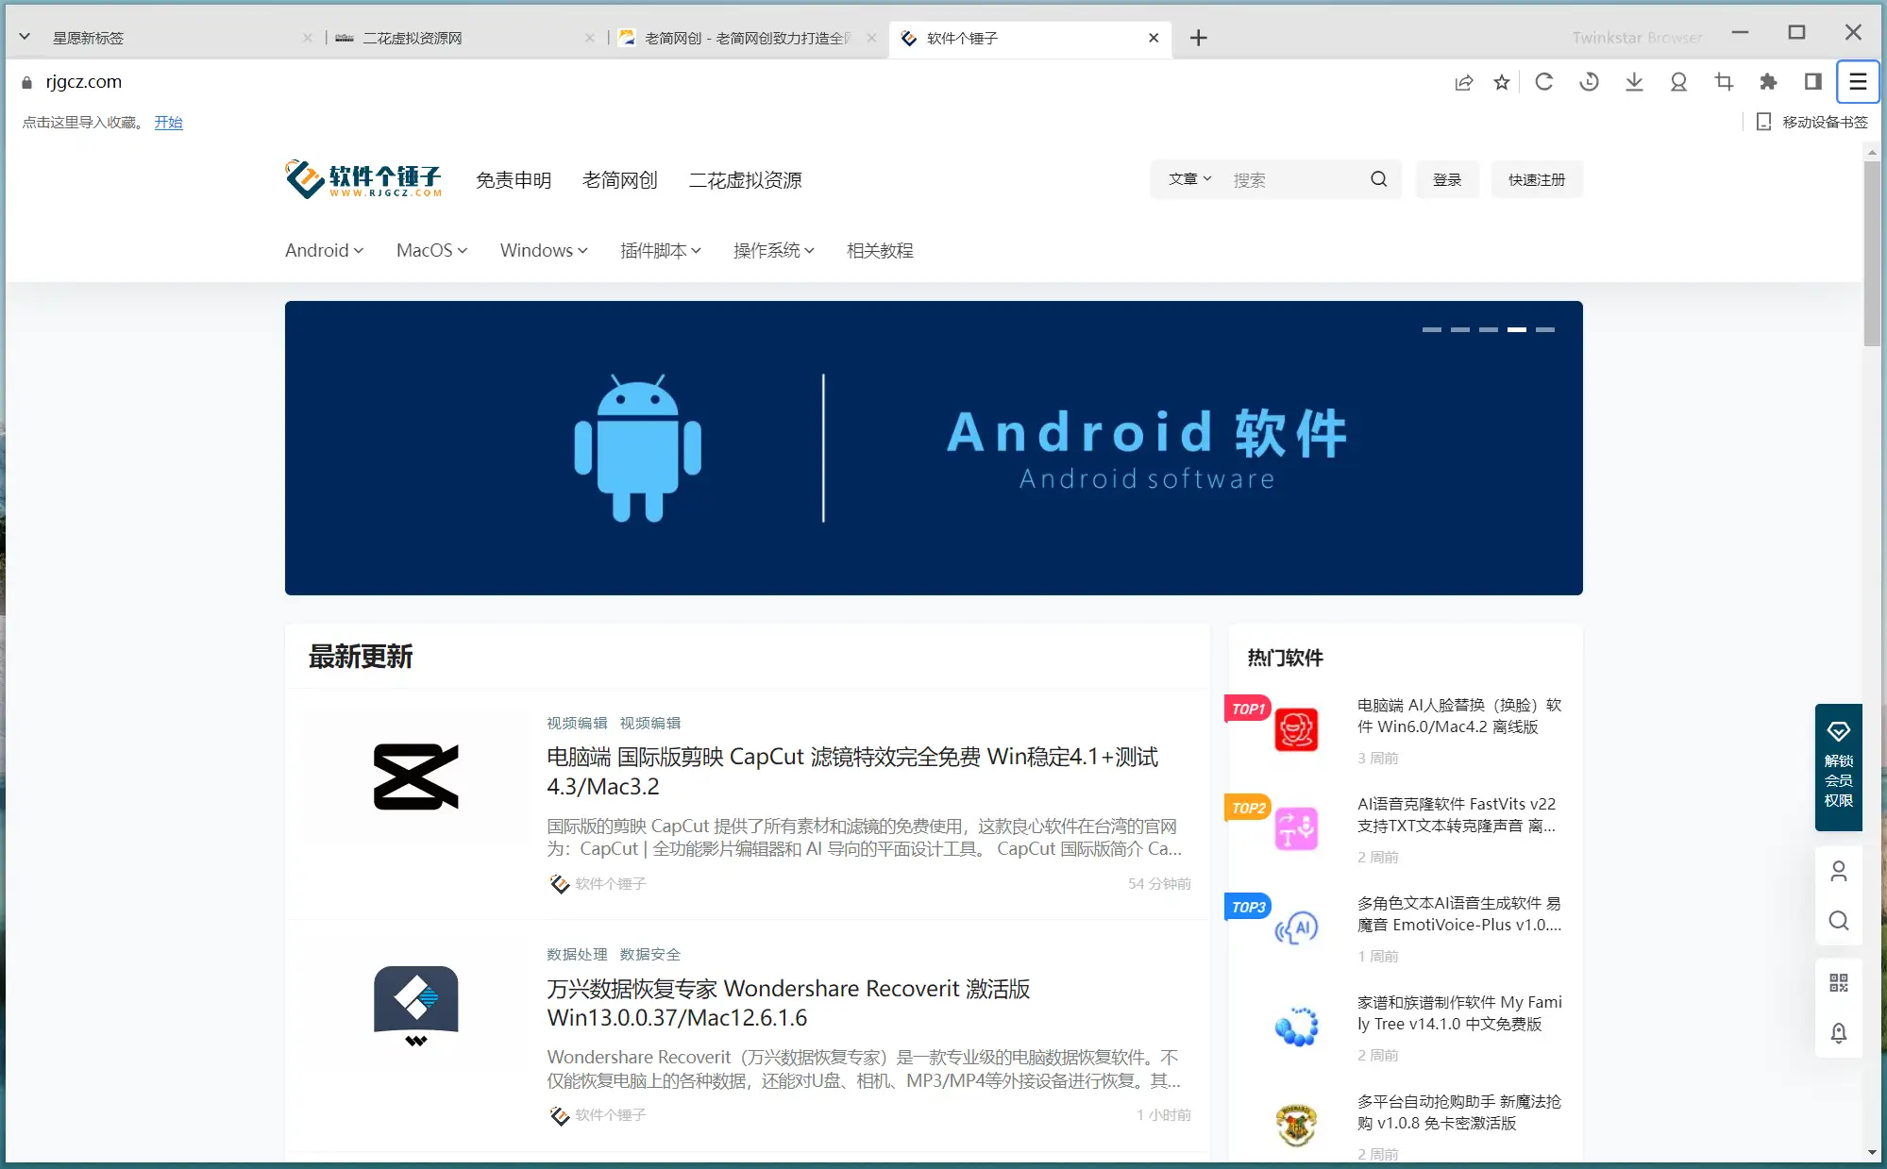
Task: Open the 相关教程 menu item
Action: click(x=880, y=250)
